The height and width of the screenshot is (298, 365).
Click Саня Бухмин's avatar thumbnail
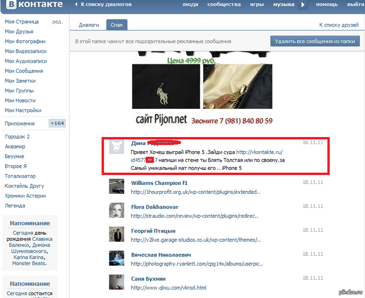(116, 282)
